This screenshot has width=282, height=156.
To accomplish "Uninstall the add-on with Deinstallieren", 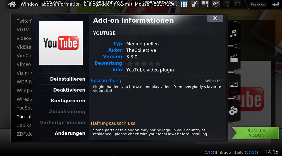I will tap(68, 79).
